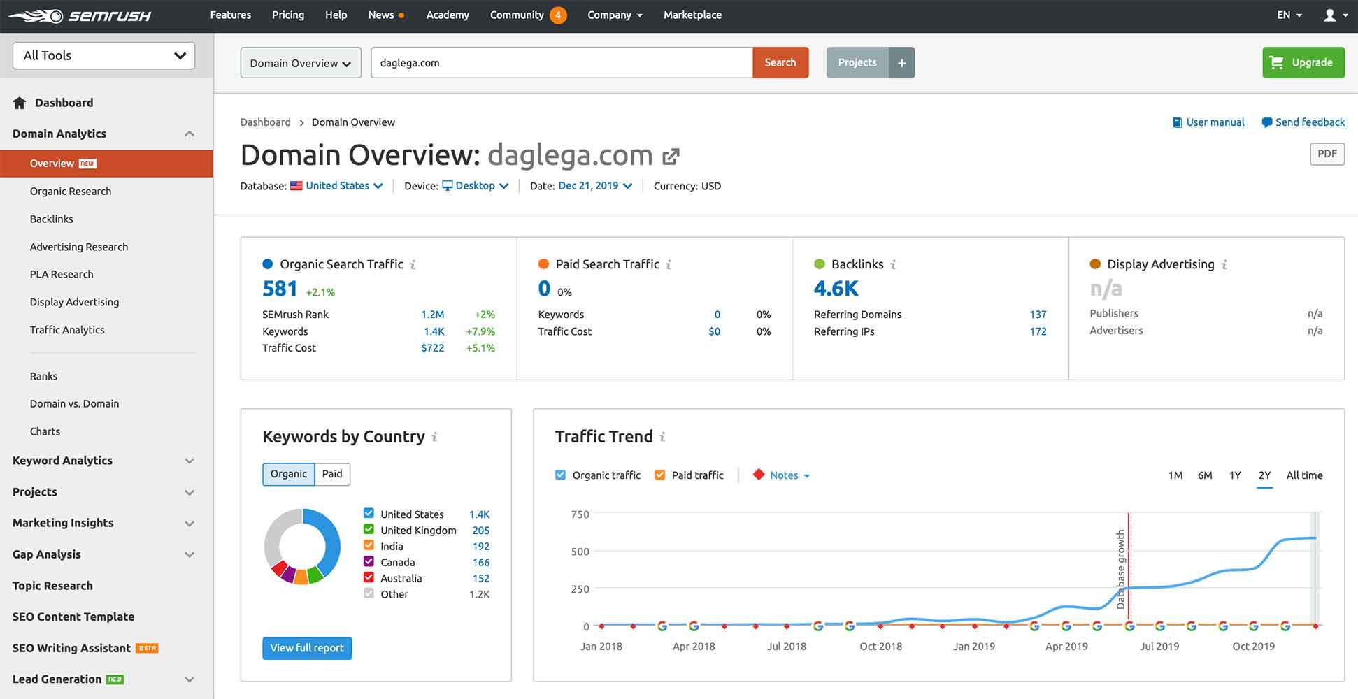The height and width of the screenshot is (699, 1358).
Task: Check the Other country checkbox
Action: click(369, 593)
